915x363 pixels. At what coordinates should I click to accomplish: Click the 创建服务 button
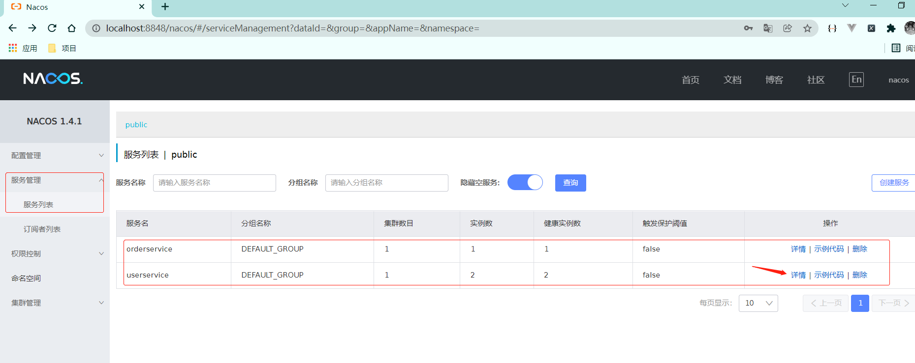tap(893, 183)
